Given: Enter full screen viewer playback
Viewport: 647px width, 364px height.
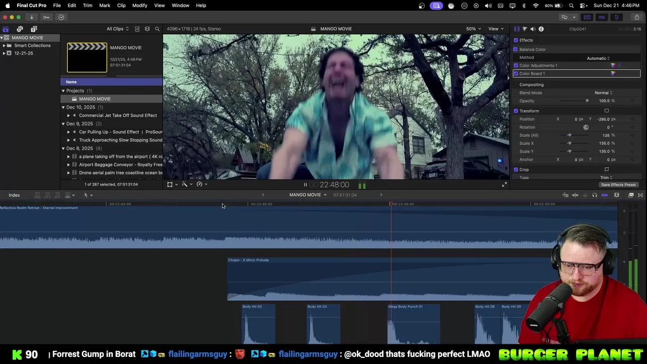Looking at the screenshot, I should pos(504,185).
